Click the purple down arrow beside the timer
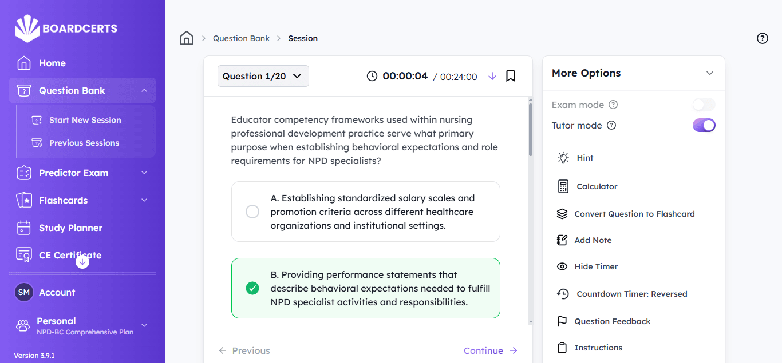 [x=492, y=76]
